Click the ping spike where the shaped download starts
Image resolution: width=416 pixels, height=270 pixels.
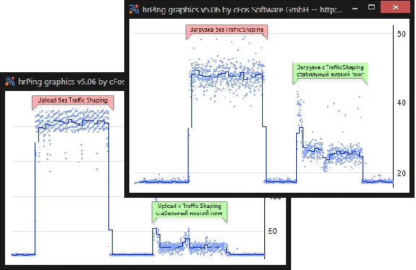(300, 111)
